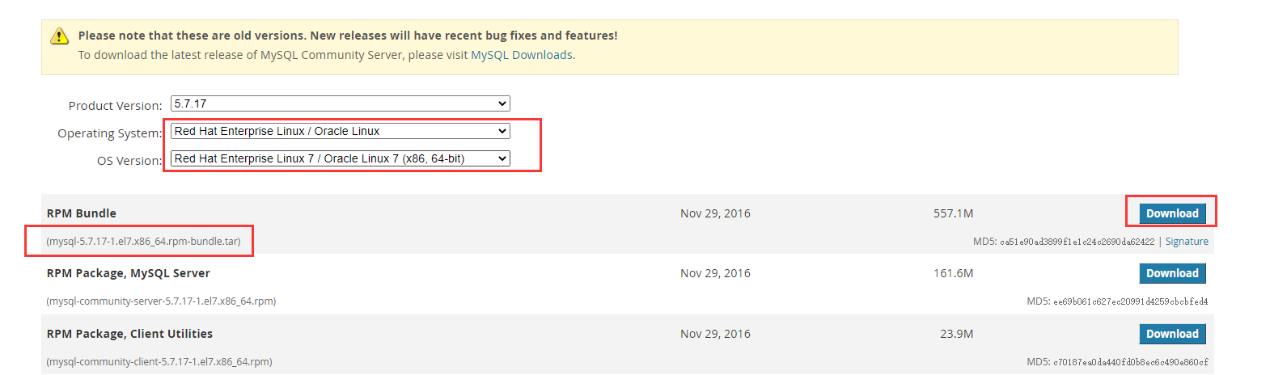This screenshot has height=375, width=1270.
Task: Click the RPM Bundle title
Action: coord(82,213)
